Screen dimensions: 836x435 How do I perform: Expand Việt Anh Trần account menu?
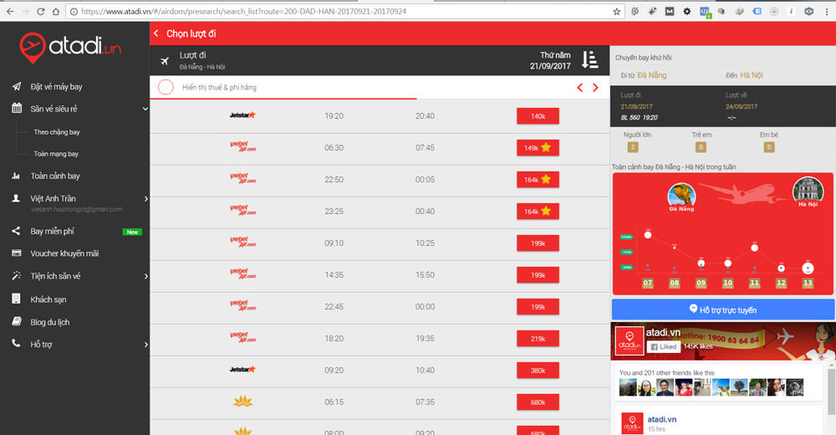click(x=145, y=199)
